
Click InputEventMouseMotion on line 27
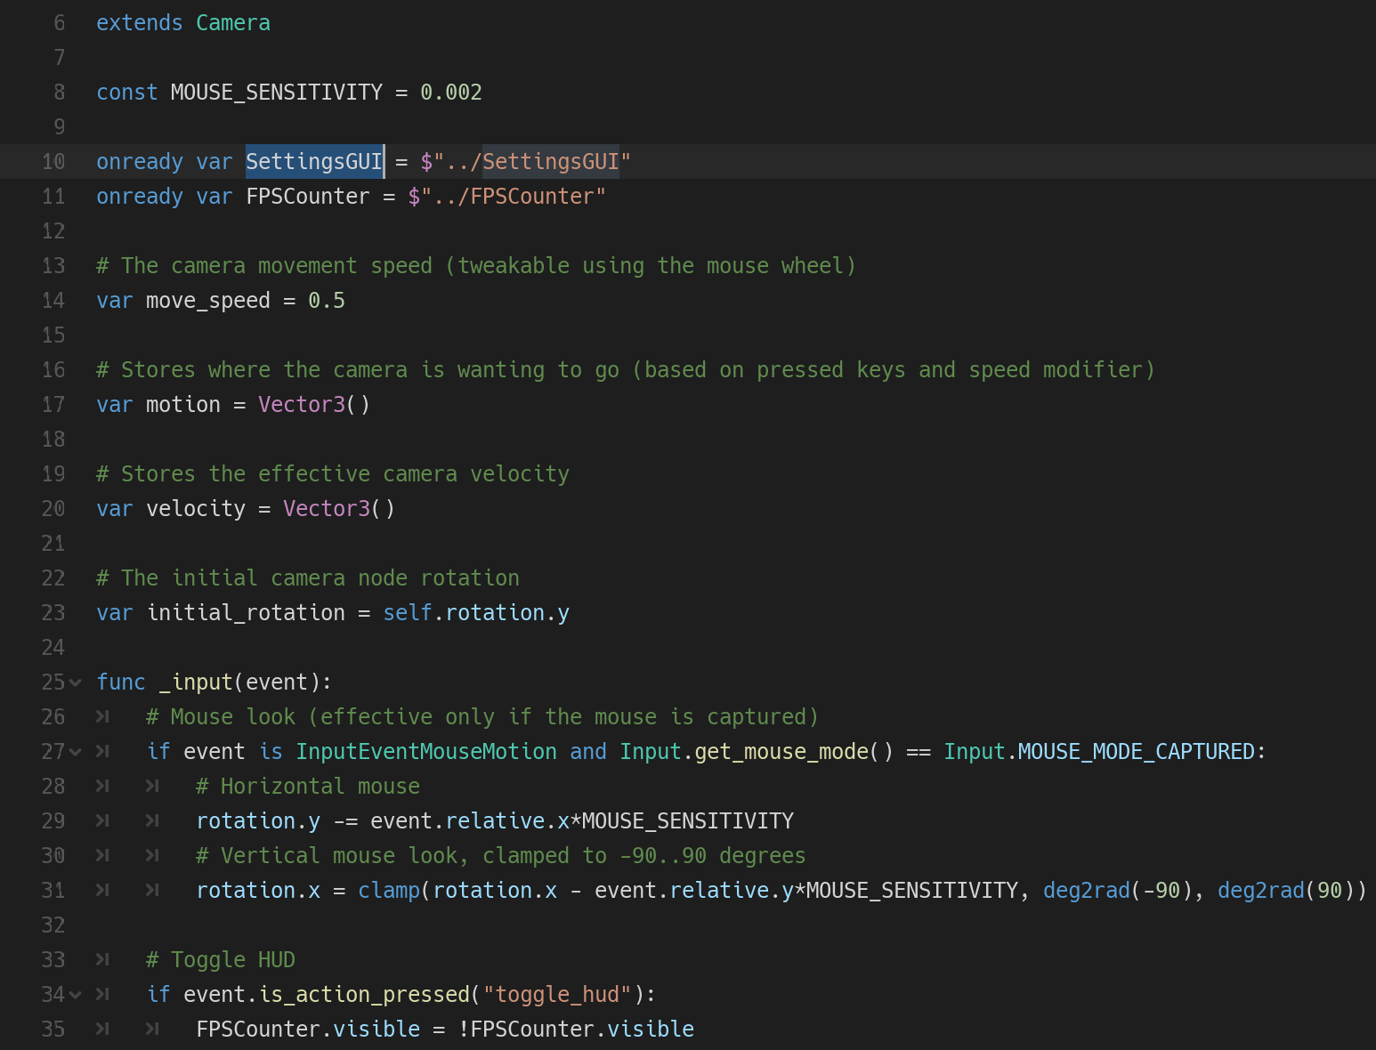click(426, 752)
